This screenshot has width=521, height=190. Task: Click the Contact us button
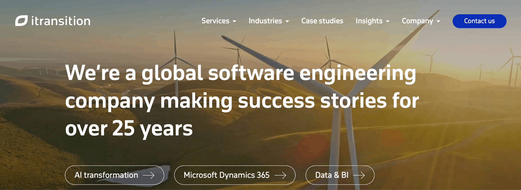480,21
